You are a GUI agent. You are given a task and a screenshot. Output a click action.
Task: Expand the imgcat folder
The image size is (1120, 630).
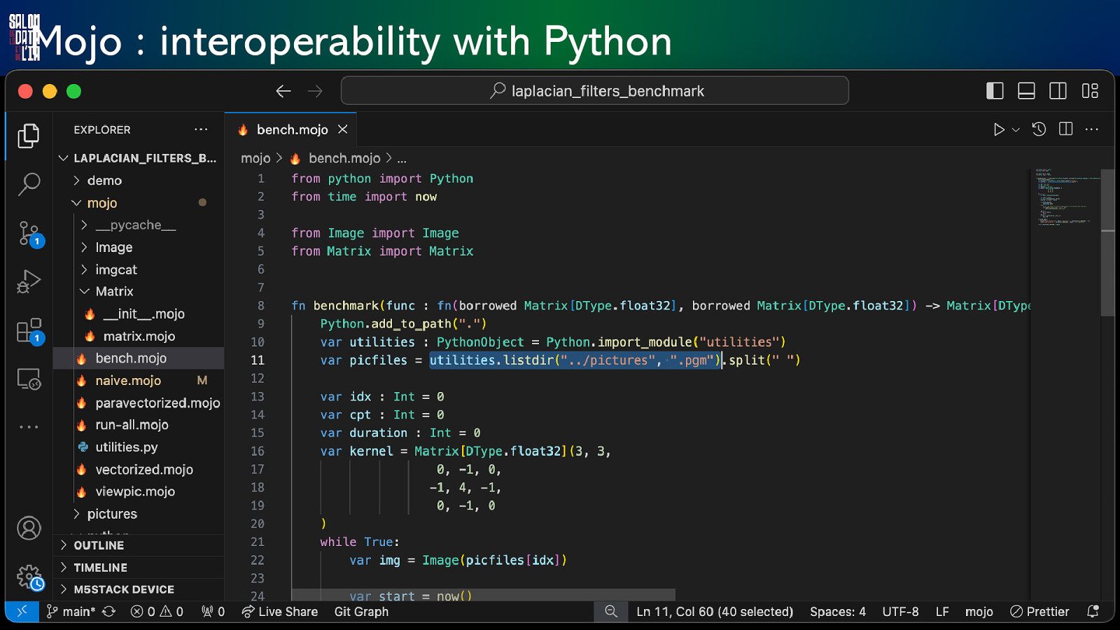[x=139, y=269]
